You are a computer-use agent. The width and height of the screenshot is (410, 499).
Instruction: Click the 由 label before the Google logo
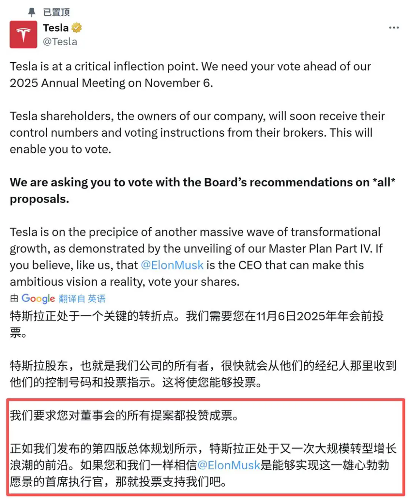point(14,298)
